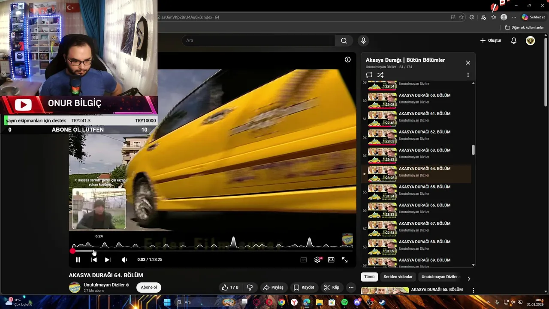
Task: Open the media control icon in toolbar
Action: coord(483,17)
